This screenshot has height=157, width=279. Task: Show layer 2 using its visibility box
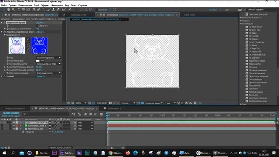2,126
